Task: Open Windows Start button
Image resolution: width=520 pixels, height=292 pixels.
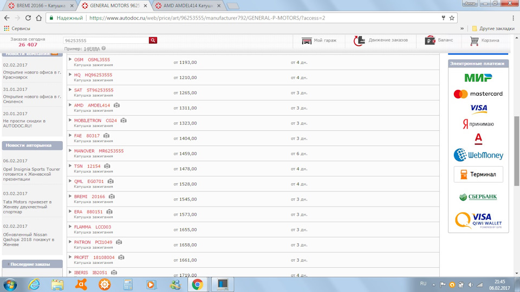Action: coord(10,285)
